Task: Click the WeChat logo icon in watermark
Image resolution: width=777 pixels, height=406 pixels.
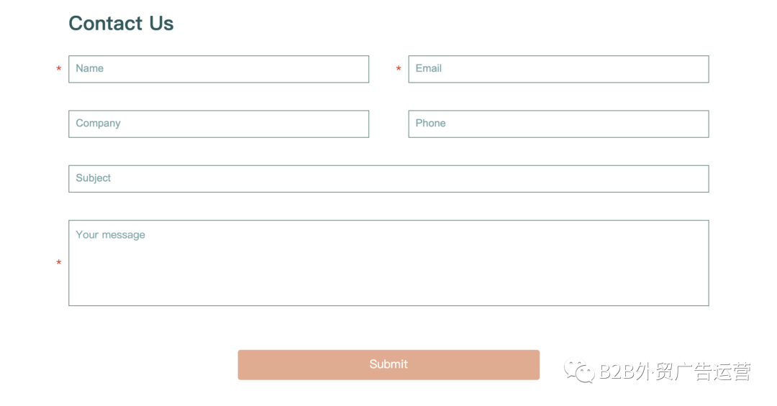Action: pos(579,371)
